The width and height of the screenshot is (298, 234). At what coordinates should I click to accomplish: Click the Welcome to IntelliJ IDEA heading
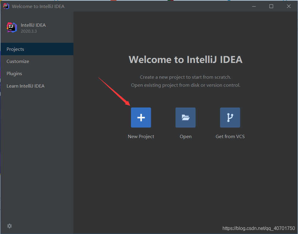185,59
